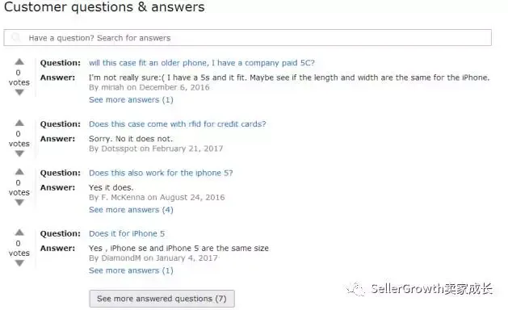Focus the 'Have a question?' search field

tap(247, 38)
